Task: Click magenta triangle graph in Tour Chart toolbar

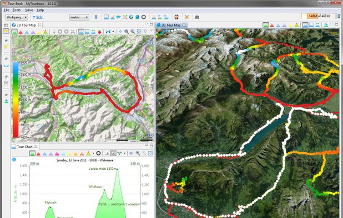Action: coord(57,153)
